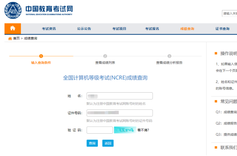Viewport: 237px width, 156px height.
Task: Open the 证书查询 menu
Action: [x=222, y=29]
